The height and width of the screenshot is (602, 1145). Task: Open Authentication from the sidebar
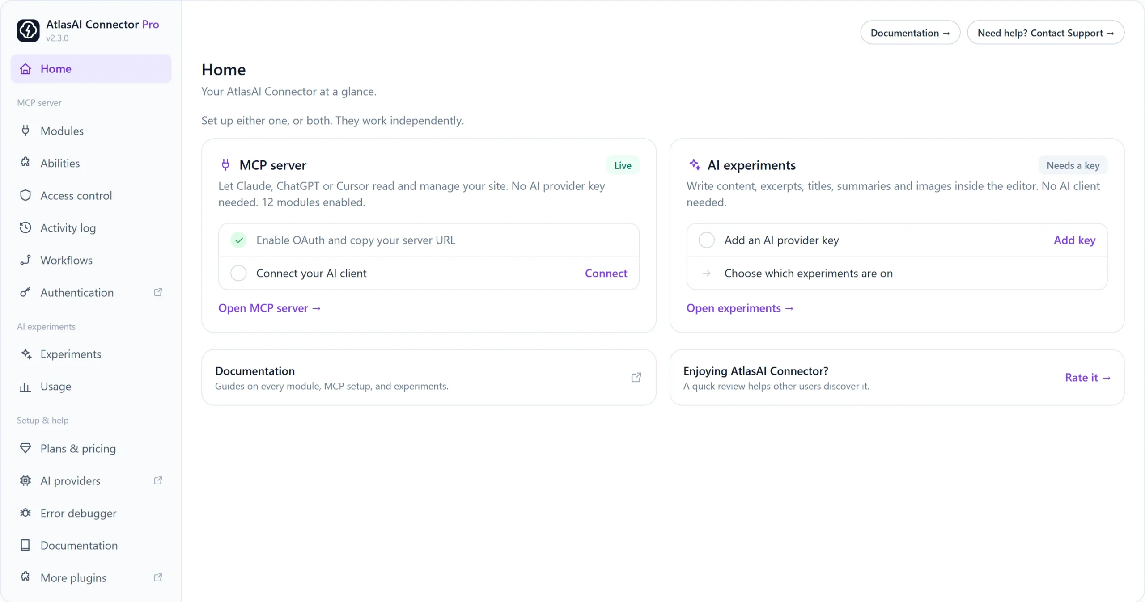point(91,292)
